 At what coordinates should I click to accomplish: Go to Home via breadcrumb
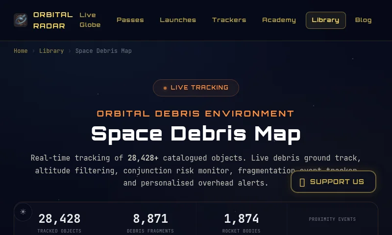(x=21, y=51)
